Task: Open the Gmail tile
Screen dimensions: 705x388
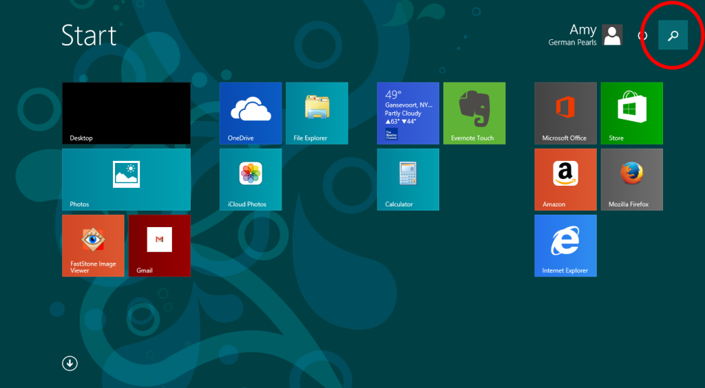Action: coord(160,246)
